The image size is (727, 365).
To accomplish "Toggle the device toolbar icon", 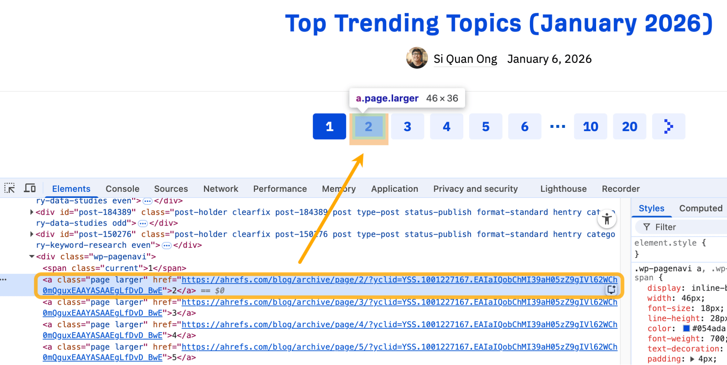I will [x=30, y=188].
